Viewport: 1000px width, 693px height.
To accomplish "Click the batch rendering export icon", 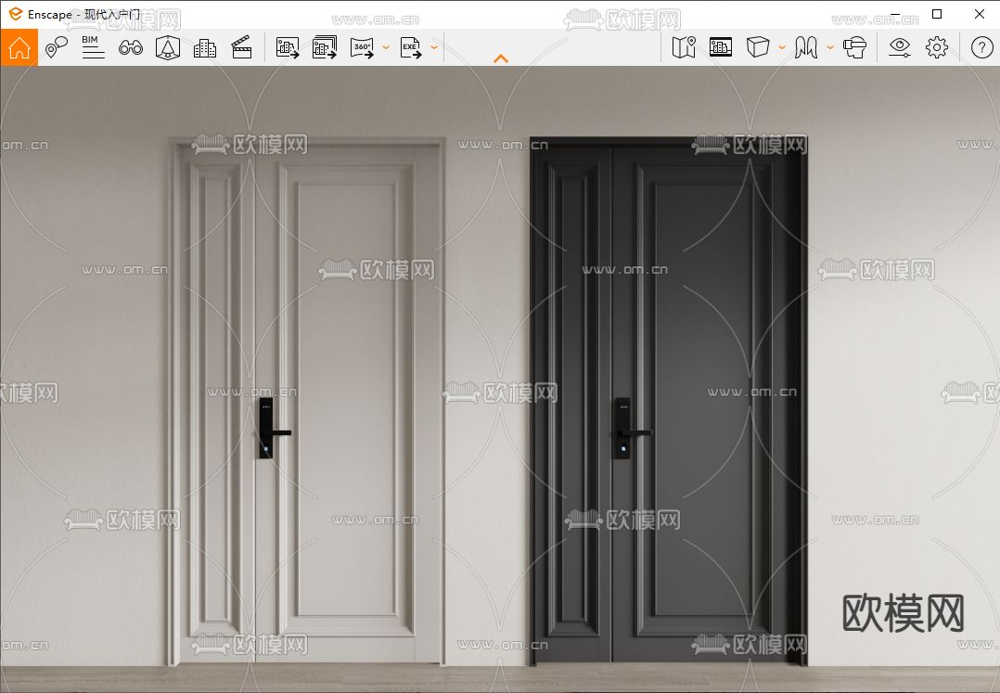I will pos(325,47).
